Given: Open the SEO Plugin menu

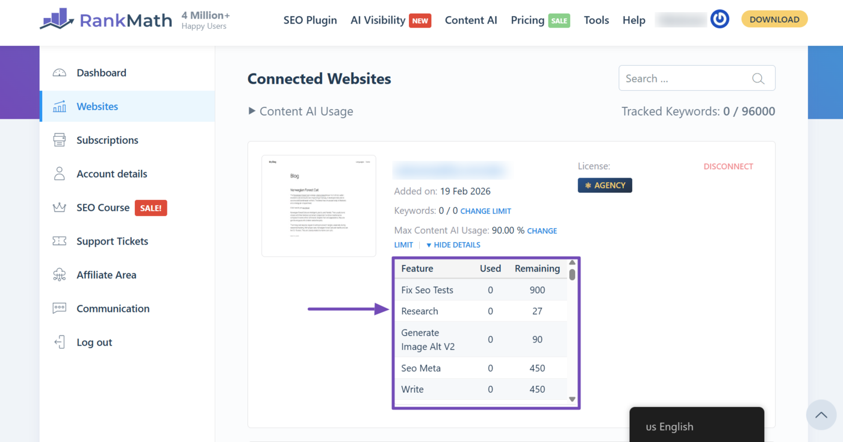Looking at the screenshot, I should pos(310,20).
